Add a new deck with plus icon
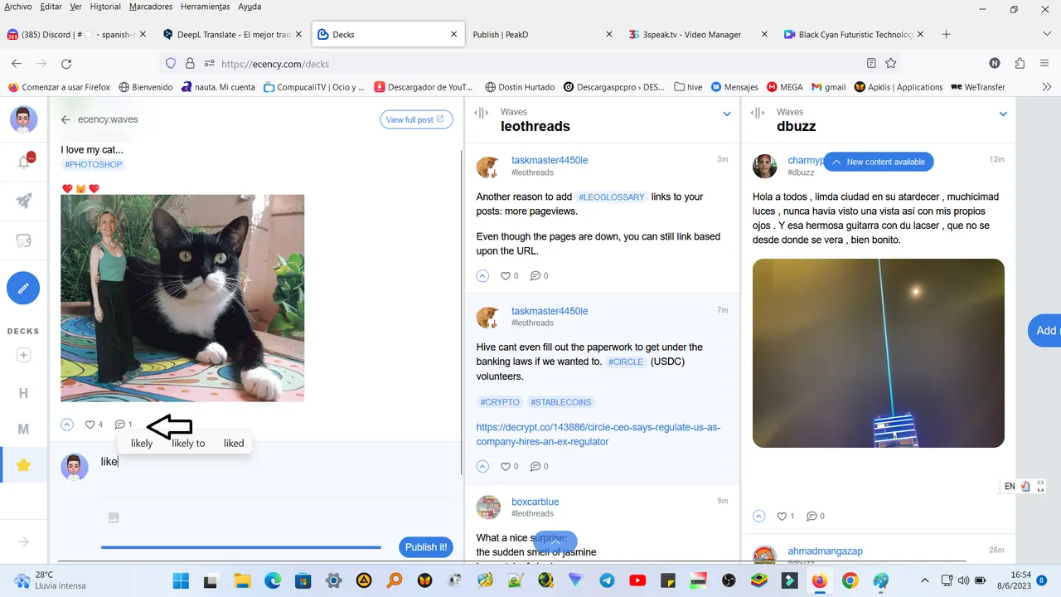1061x597 pixels. tap(24, 355)
